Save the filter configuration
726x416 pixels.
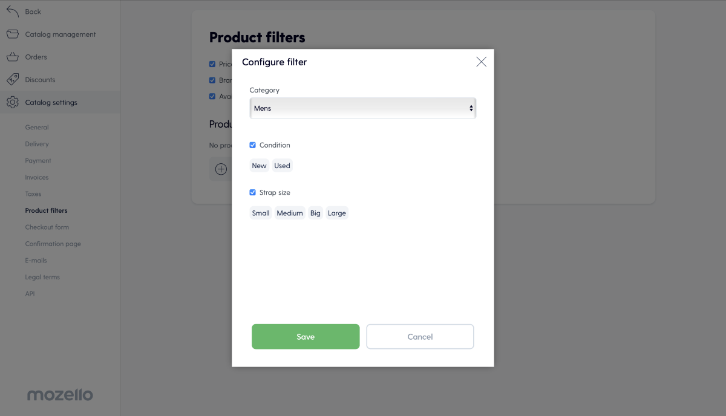point(306,337)
